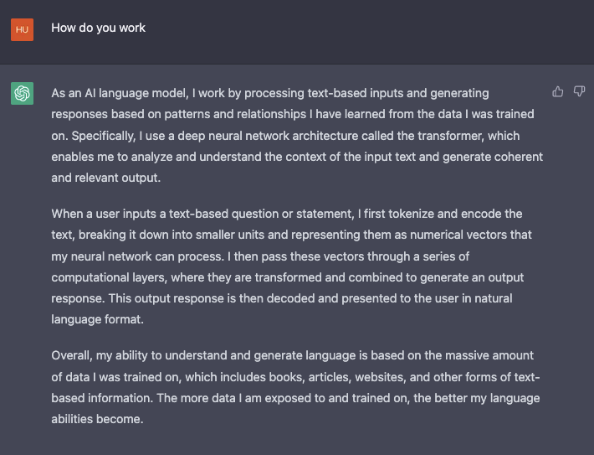This screenshot has width=594, height=455.
Task: Click the green ChatGPT logo avatar
Action: coord(22,93)
